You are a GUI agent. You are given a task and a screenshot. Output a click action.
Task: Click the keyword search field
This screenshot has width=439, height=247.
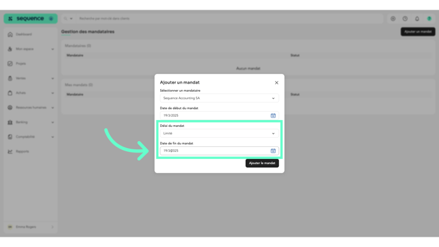pos(230,19)
